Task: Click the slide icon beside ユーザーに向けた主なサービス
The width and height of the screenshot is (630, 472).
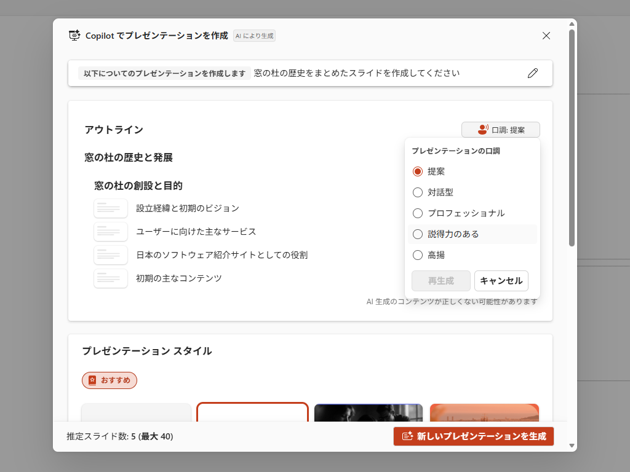Action: [111, 231]
